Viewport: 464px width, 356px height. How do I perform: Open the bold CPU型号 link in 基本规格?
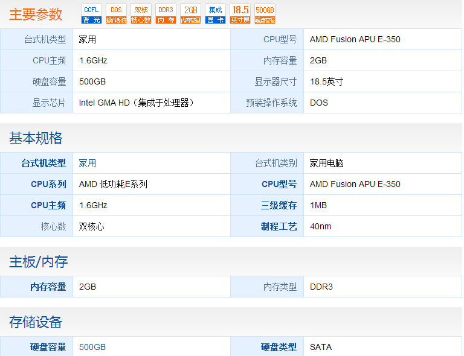pos(279,185)
